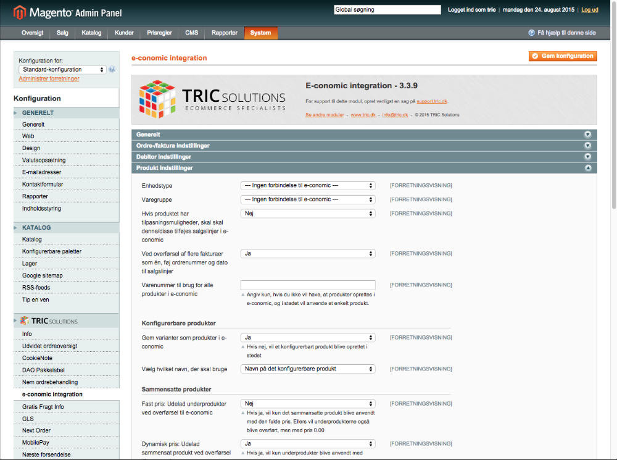
Task: Open the Enhedstype dropdown
Action: point(308,185)
